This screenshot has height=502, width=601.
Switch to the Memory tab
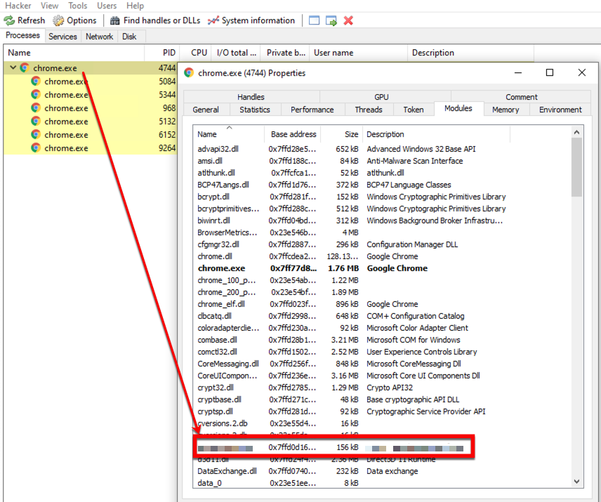tap(505, 110)
